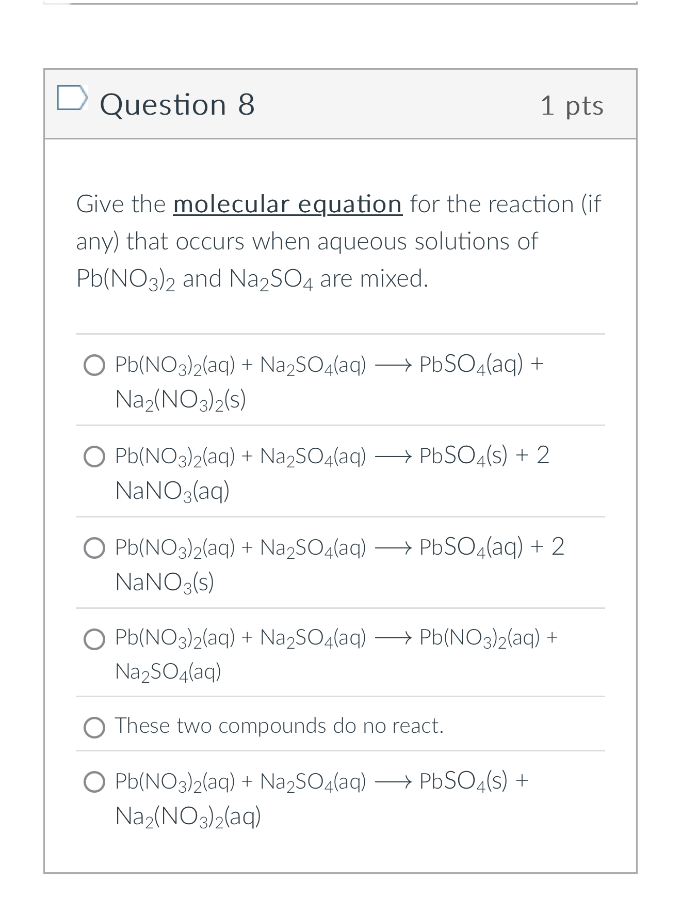681x911 pixels.
Task: Click the Na2(NO3)2(s) answer text
Action: click(181, 400)
